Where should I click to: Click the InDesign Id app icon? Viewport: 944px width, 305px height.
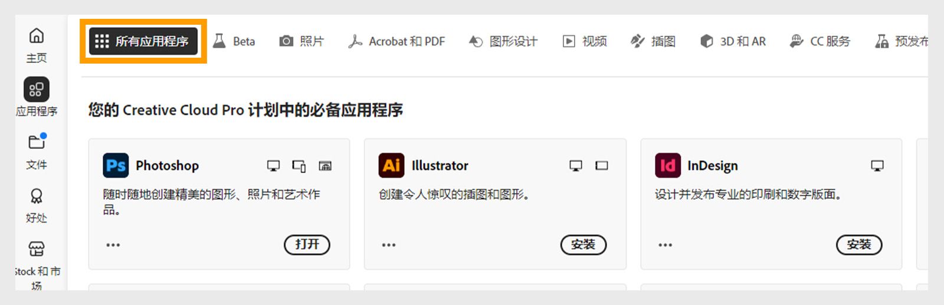pyautogui.click(x=668, y=165)
